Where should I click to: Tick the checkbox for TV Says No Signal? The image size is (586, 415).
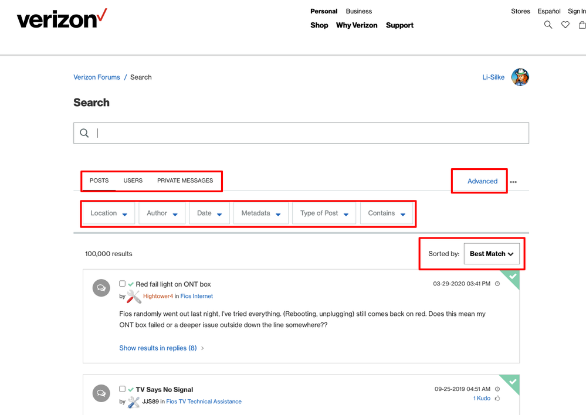point(122,389)
